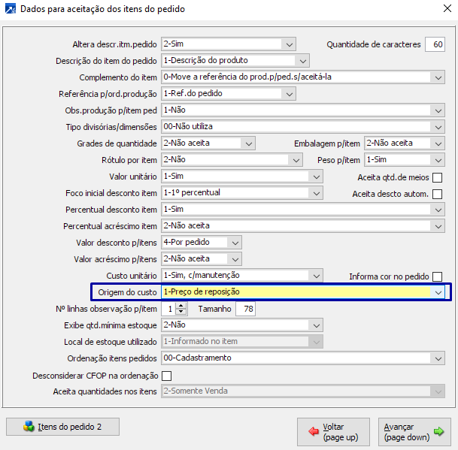458x450 pixels.
Task: Open Grades de quantidade dropdown
Action: pos(249,143)
